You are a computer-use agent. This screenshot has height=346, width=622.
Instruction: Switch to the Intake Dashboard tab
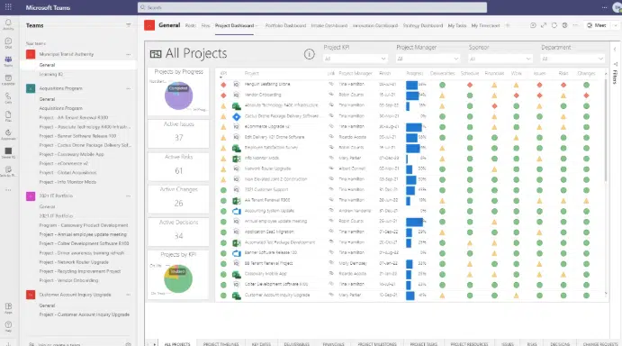329,25
